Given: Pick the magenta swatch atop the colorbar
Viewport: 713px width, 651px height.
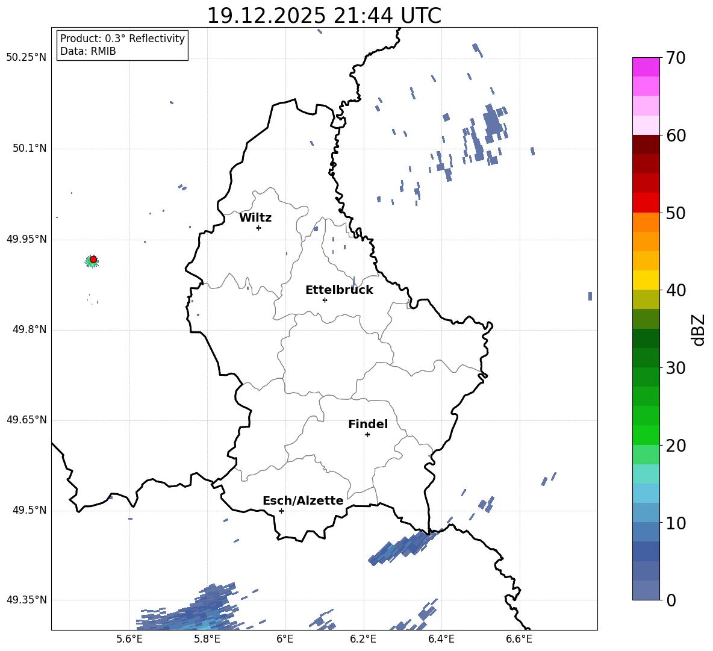Looking at the screenshot, I should tap(646, 67).
